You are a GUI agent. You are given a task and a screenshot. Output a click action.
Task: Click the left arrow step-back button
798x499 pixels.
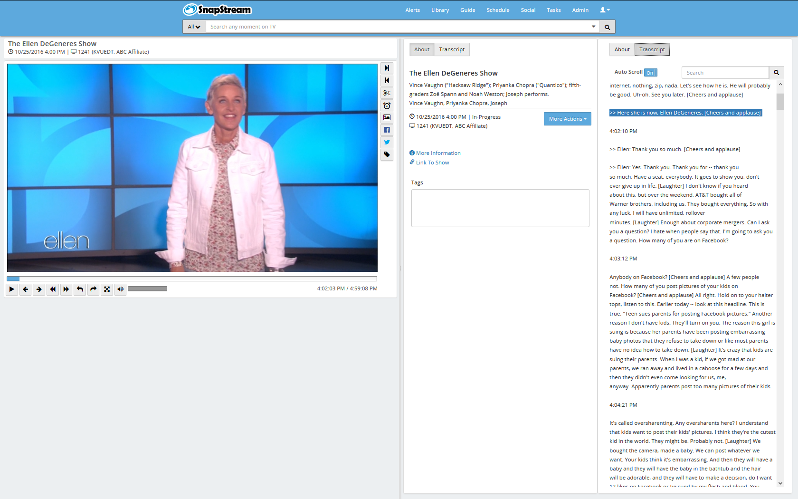point(26,289)
